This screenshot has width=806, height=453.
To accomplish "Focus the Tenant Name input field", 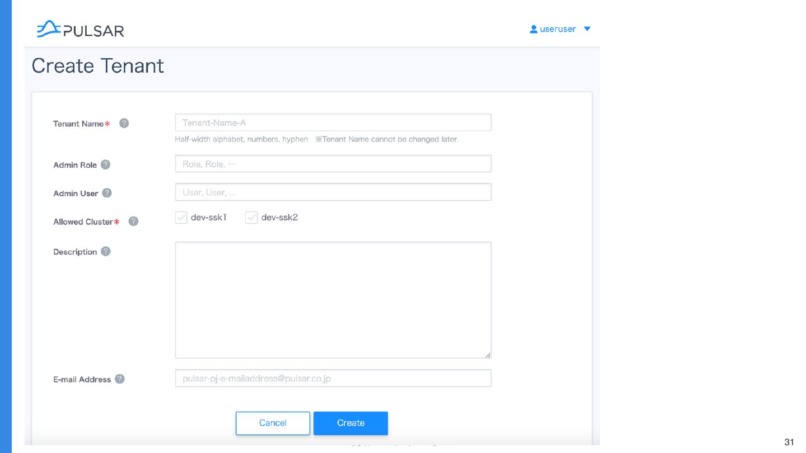I will (x=333, y=122).
